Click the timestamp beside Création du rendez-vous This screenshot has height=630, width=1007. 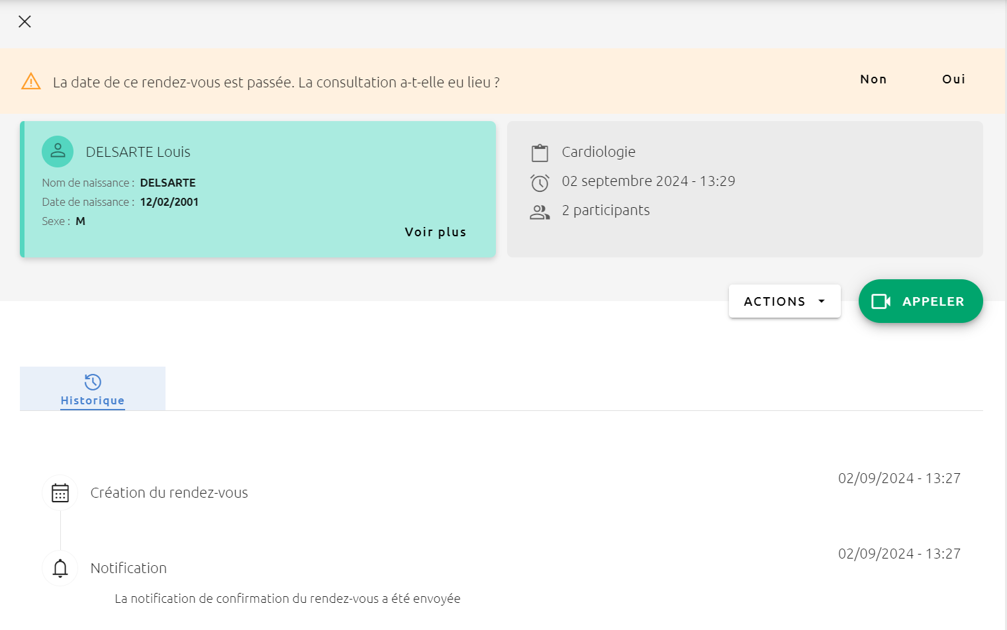tap(899, 478)
